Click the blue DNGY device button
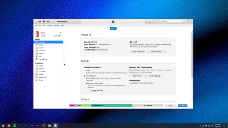The width and height of the screenshot is (228, 128). coord(113,28)
